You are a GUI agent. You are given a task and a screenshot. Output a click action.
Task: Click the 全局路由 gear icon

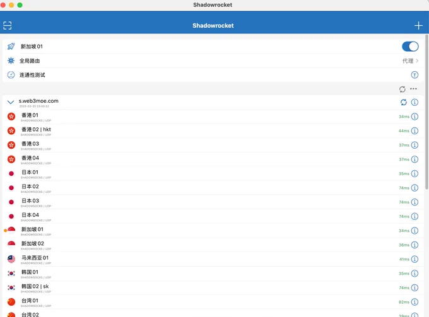pyautogui.click(x=11, y=61)
